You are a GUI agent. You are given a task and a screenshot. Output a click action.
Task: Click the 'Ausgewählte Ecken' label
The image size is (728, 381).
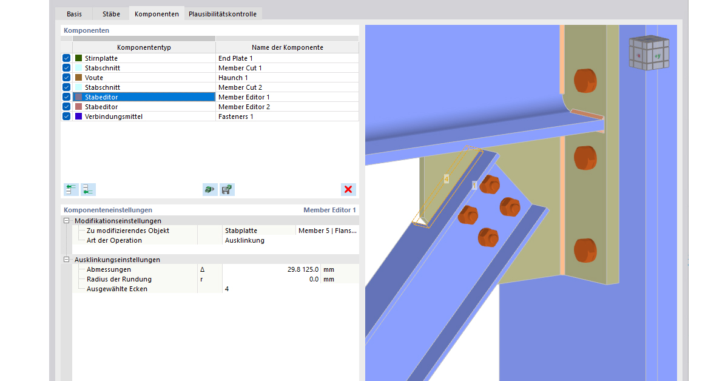coord(117,289)
